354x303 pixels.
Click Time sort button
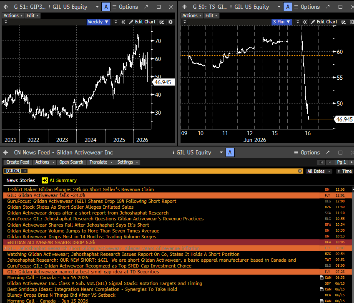[345, 171]
